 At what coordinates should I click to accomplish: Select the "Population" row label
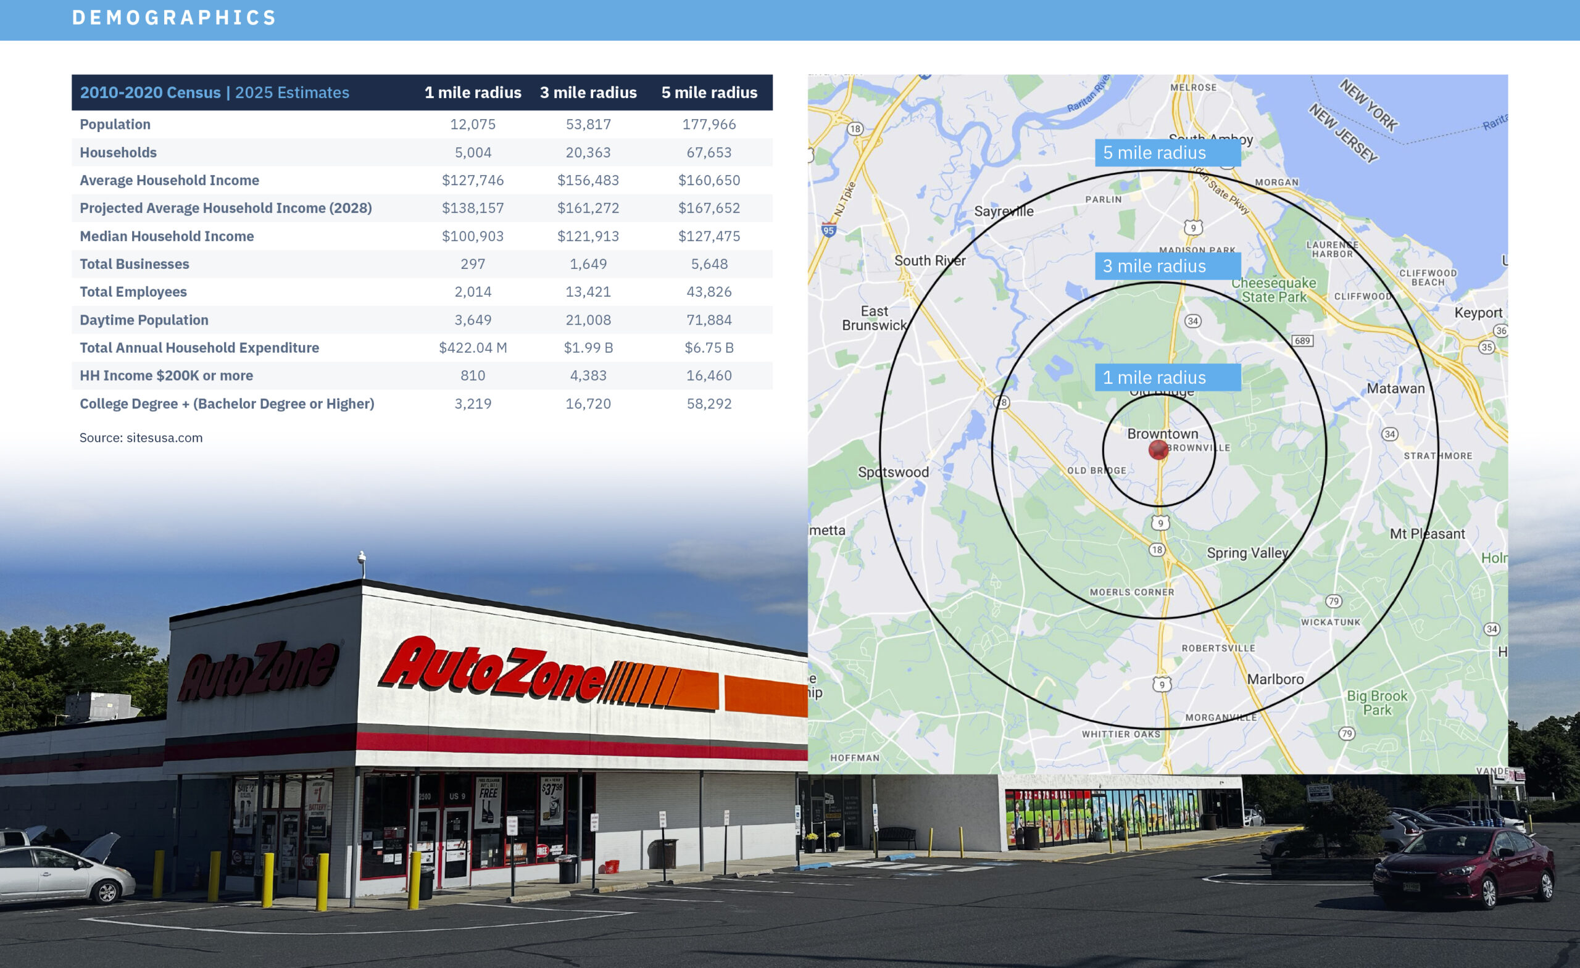(x=115, y=125)
